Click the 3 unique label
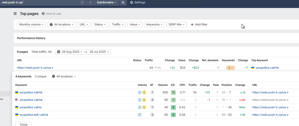The height and width of the screenshot is (126, 299). pyautogui.click(x=40, y=76)
